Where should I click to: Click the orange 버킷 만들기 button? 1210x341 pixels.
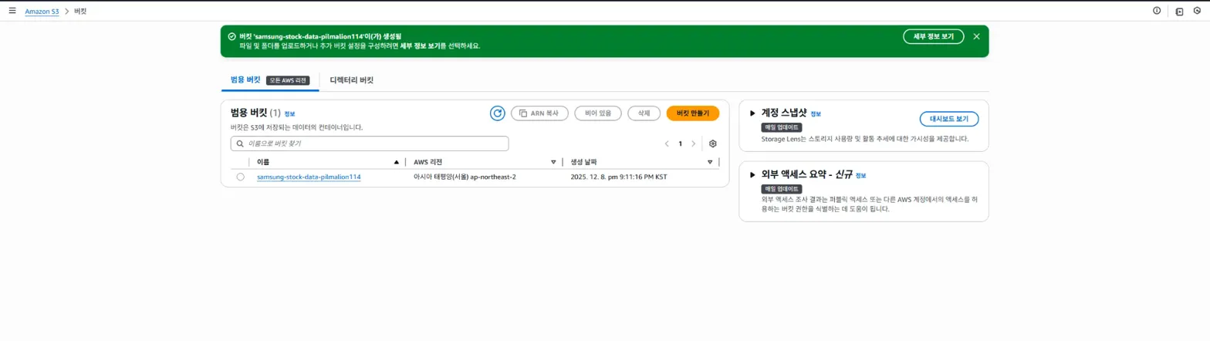tap(692, 113)
